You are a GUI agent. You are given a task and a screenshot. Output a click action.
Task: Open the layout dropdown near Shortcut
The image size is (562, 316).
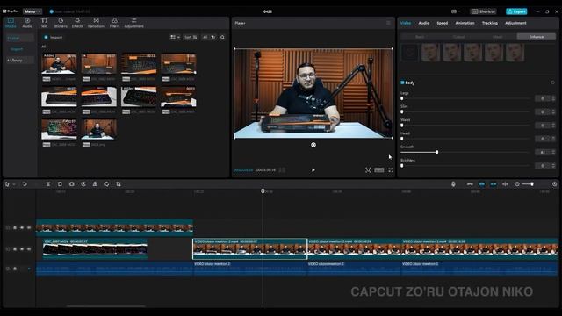(456, 11)
